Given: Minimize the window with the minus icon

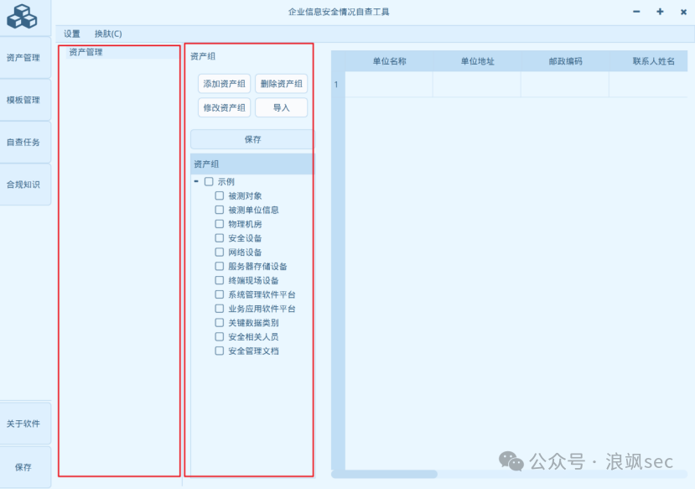Looking at the screenshot, I should pos(636,12).
